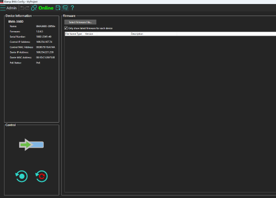Click the PoE Status value

click(x=38, y=63)
